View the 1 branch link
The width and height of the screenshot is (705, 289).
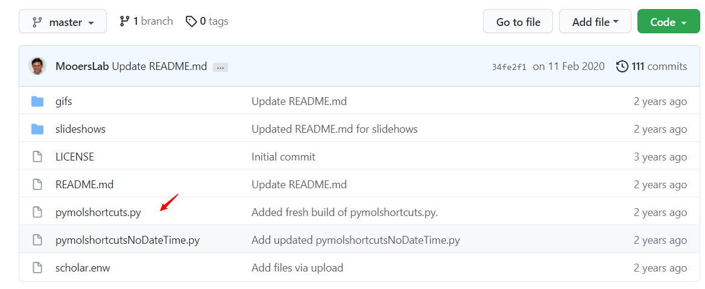point(147,21)
